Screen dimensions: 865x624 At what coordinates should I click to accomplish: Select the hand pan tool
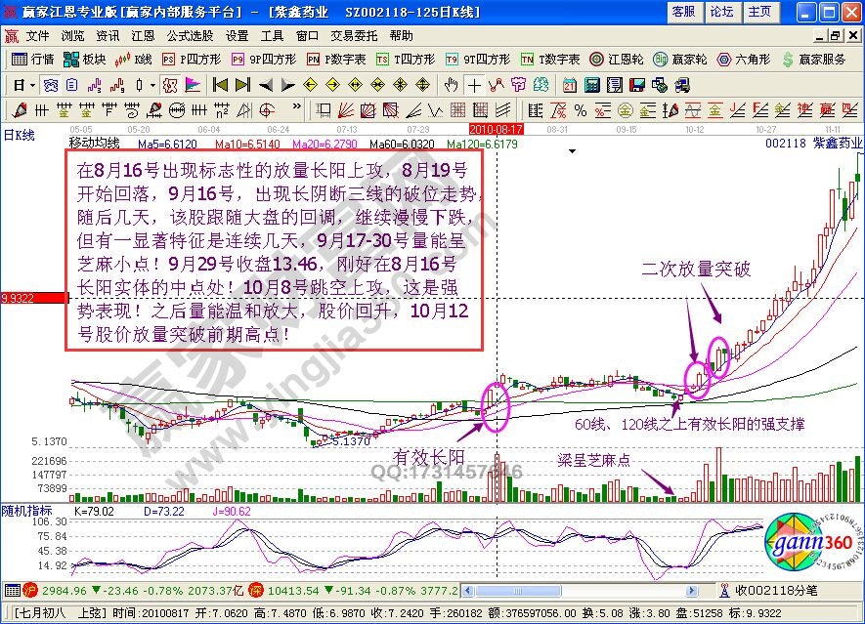(451, 86)
